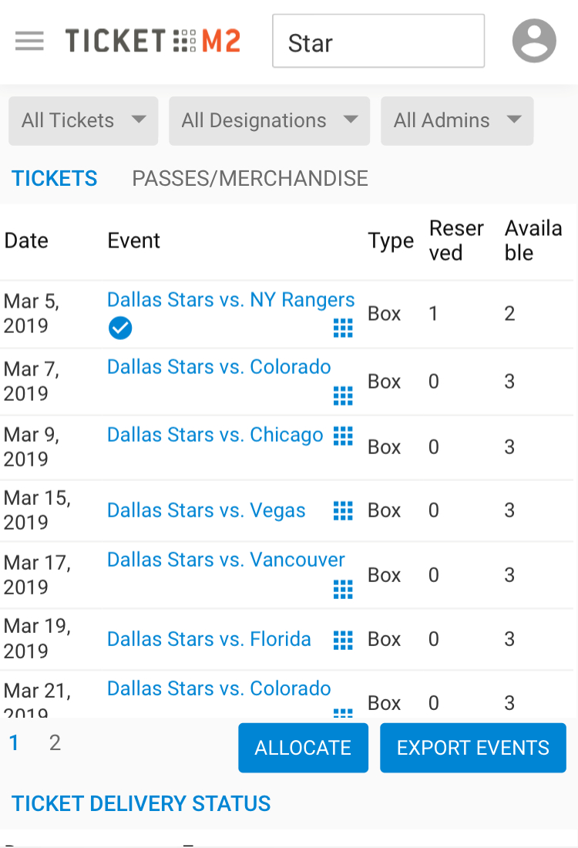This screenshot has width=578, height=848.
Task: Open the hamburger navigation menu
Action: [x=29, y=41]
